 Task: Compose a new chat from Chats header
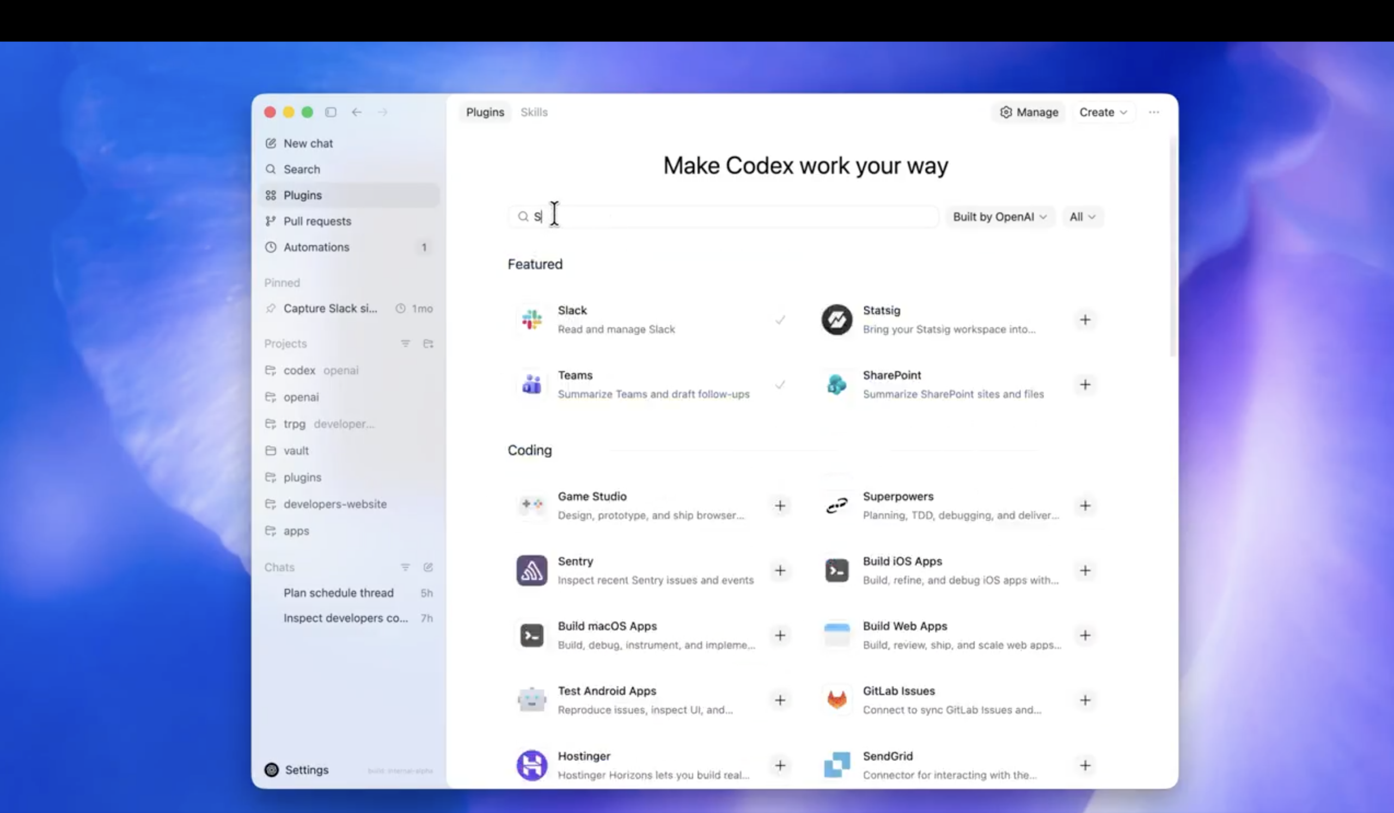tap(428, 567)
